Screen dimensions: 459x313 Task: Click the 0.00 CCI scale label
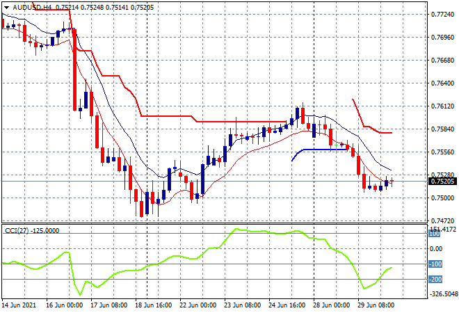[x=437, y=249]
